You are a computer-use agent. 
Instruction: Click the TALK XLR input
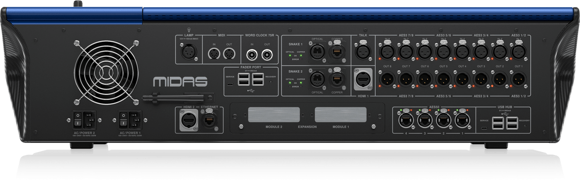(363, 51)
